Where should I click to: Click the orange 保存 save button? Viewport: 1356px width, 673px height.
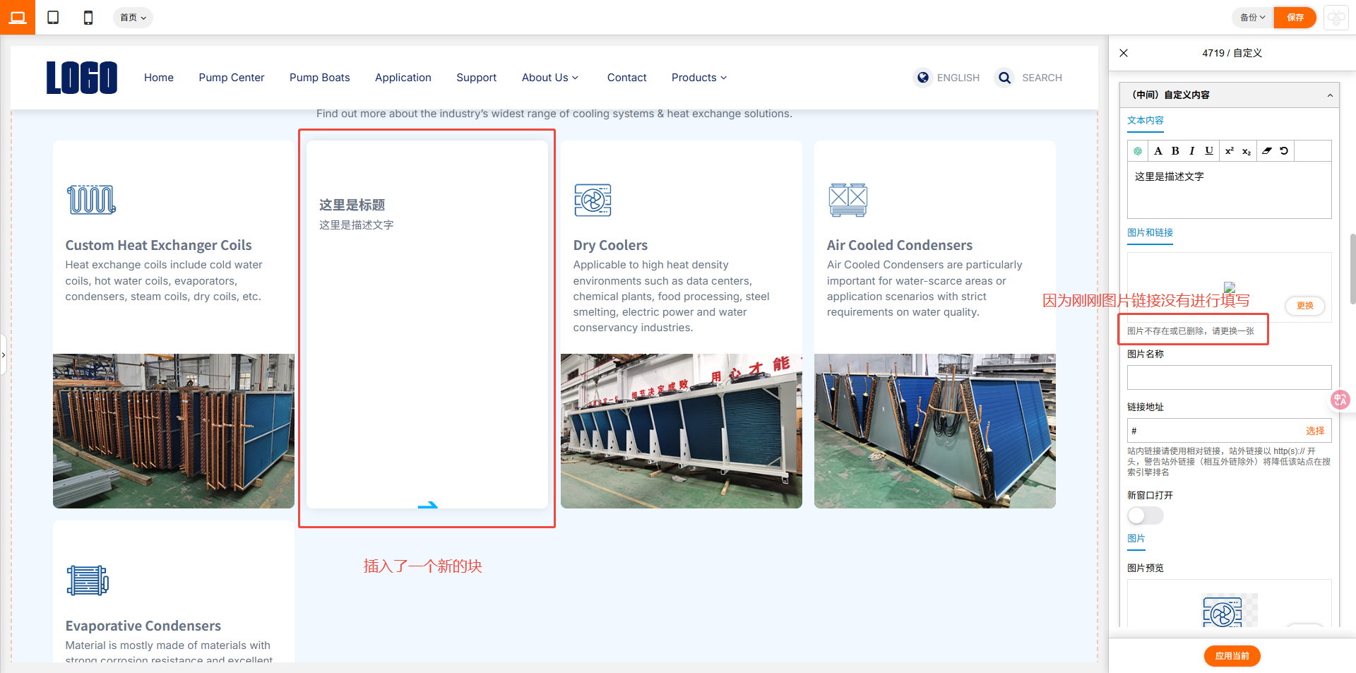pyautogui.click(x=1295, y=18)
